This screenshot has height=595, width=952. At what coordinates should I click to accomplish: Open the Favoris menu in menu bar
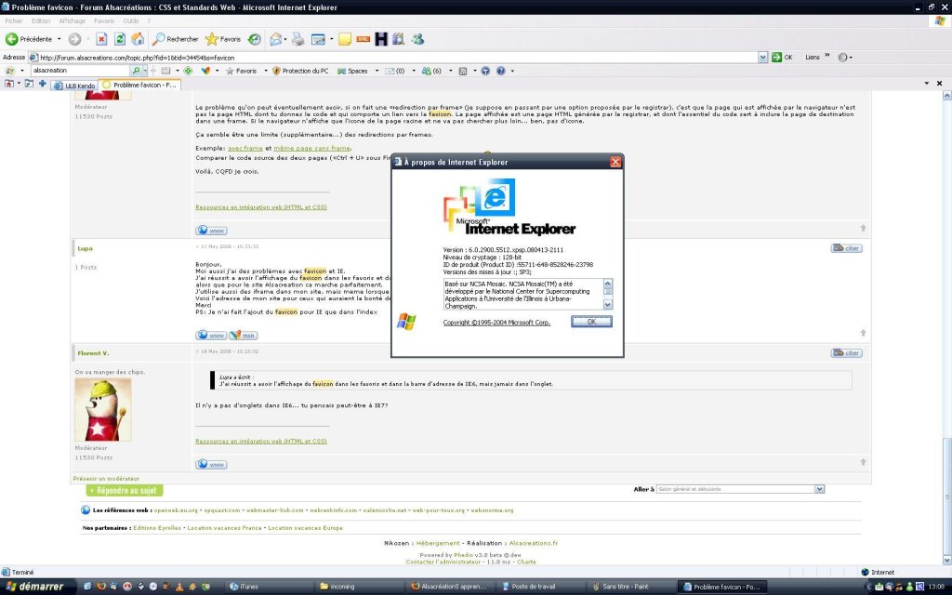coord(104,20)
